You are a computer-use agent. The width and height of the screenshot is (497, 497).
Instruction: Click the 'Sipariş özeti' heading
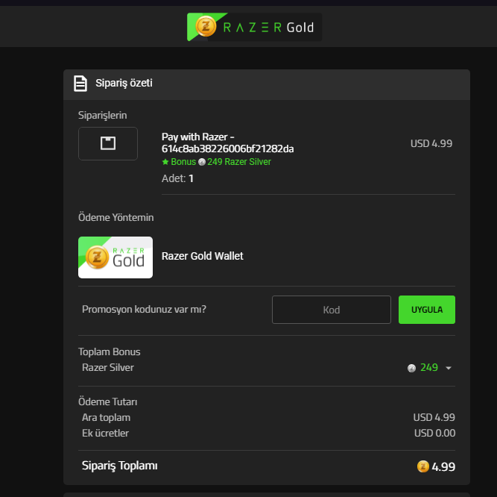pos(124,83)
